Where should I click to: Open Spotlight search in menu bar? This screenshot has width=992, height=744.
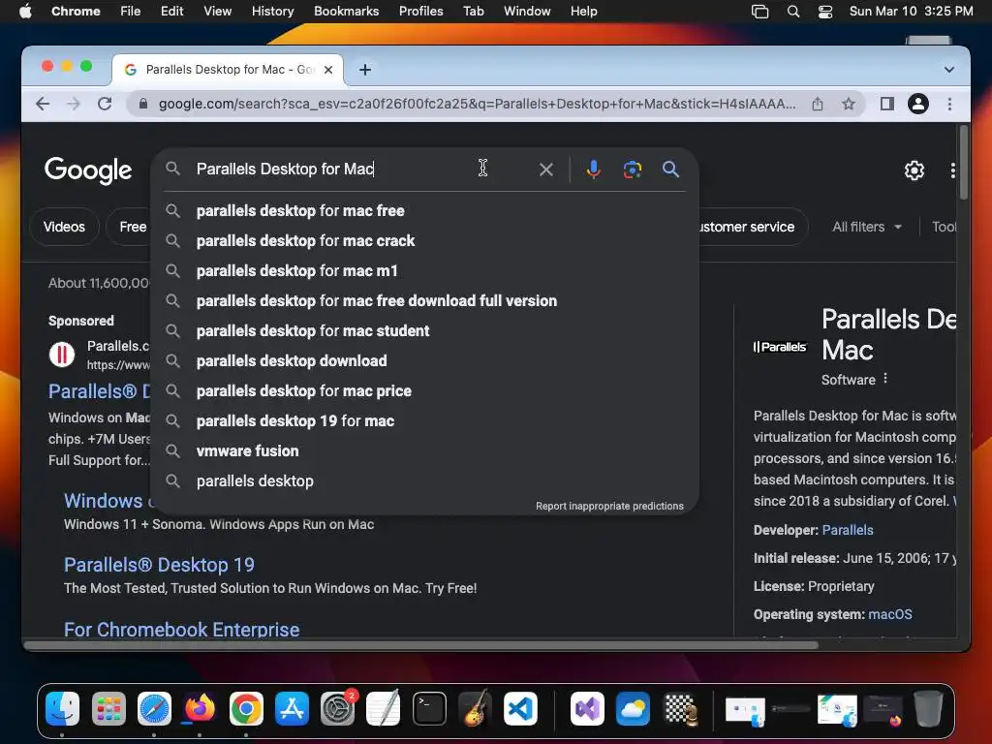[793, 12]
